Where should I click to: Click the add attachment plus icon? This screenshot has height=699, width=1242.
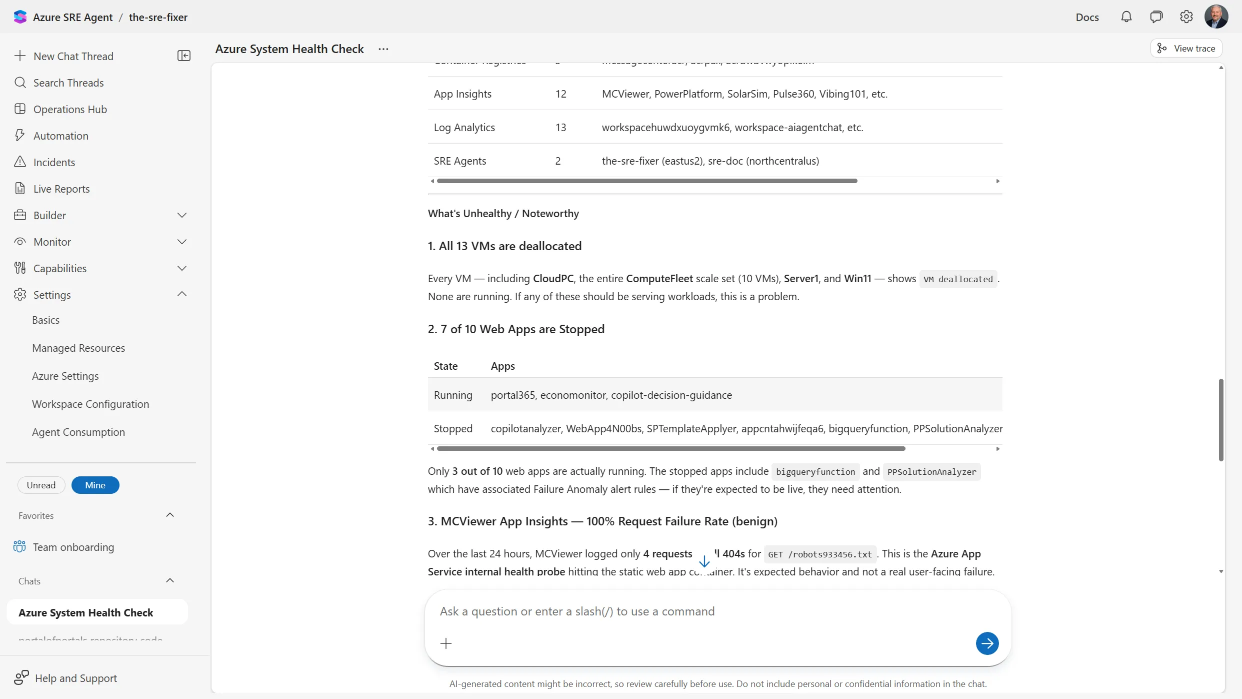[446, 643]
